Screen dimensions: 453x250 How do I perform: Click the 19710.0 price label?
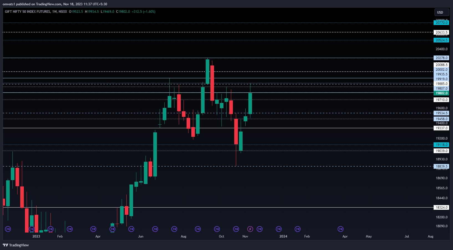tap(441, 100)
